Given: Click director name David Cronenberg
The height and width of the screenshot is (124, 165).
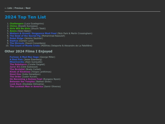Looking at the screenshot, I should coord(35,43).
